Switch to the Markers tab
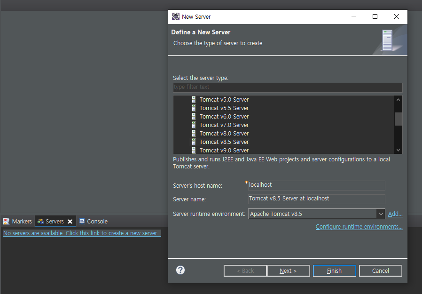The image size is (422, 294). click(17, 221)
